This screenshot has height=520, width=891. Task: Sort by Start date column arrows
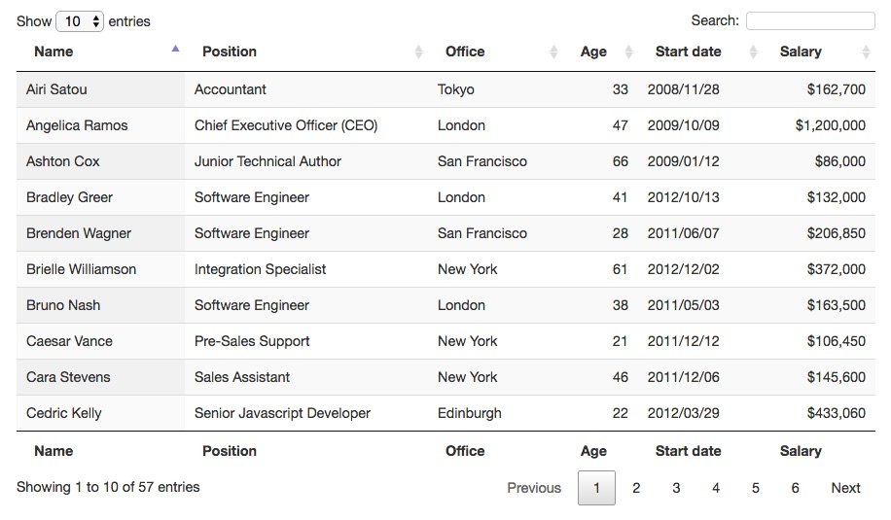753,52
